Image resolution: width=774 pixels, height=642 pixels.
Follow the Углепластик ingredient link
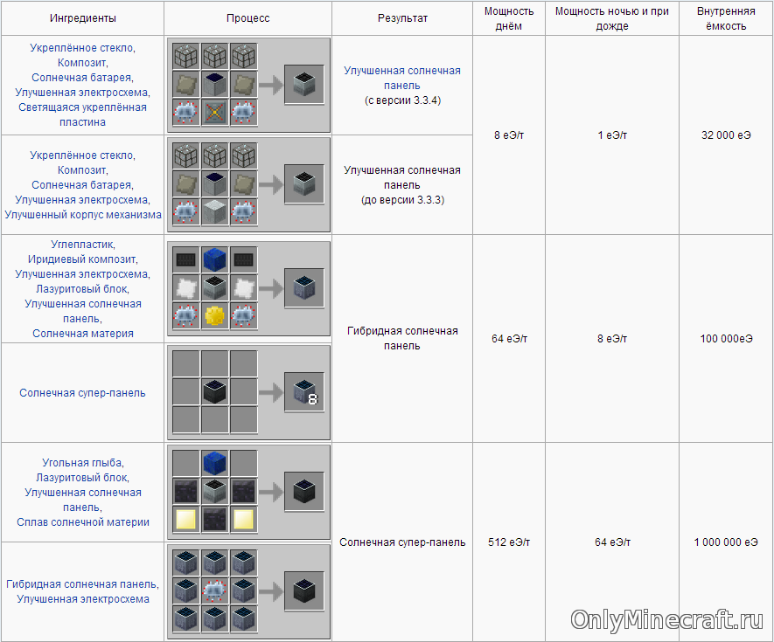pos(83,245)
